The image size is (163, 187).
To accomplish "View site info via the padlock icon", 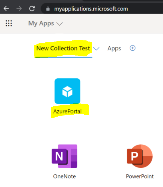I will (48, 9).
